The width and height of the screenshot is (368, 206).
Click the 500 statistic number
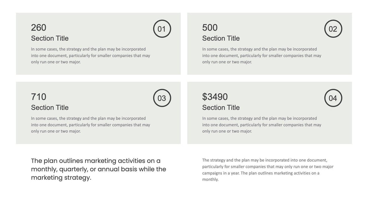[x=210, y=27]
